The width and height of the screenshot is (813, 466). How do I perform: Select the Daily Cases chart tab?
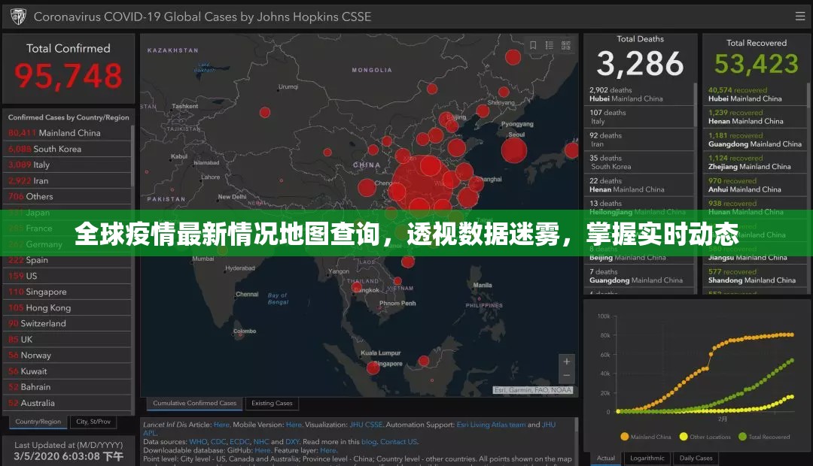point(696,458)
